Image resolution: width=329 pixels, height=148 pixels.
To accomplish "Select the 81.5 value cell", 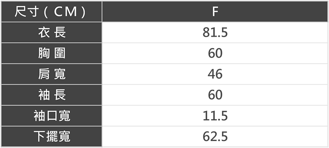I will point(215,32).
